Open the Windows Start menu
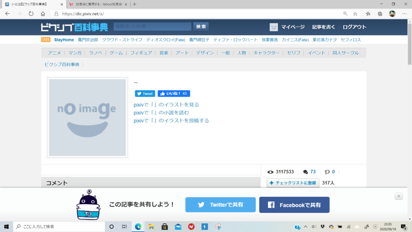The height and width of the screenshot is (232, 412). coord(6,227)
